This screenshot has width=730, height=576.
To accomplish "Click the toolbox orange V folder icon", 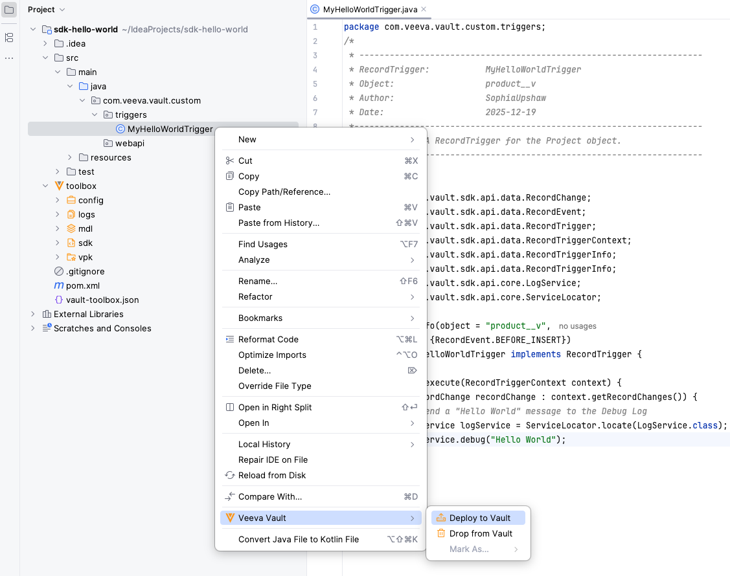I will tap(59, 186).
